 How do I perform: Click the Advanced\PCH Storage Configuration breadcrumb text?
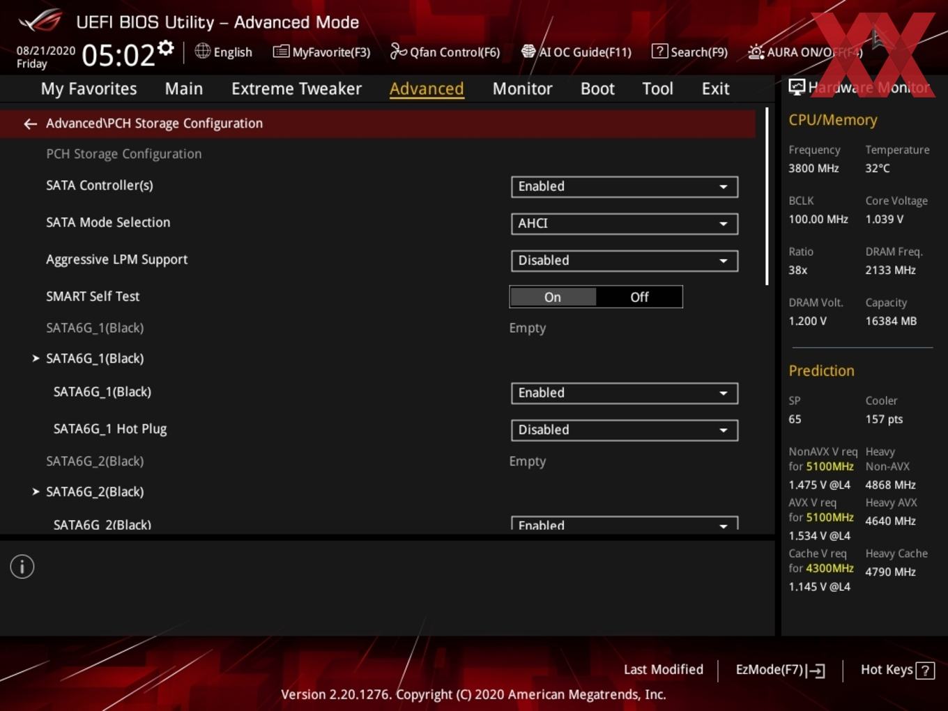pos(155,123)
